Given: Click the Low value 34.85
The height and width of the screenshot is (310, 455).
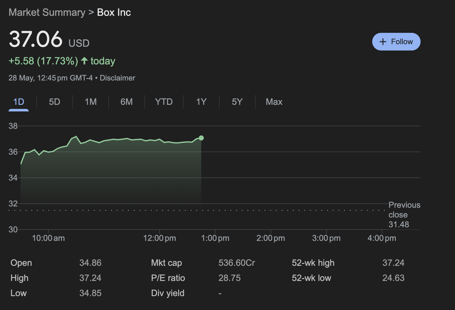Looking at the screenshot, I should [90, 293].
